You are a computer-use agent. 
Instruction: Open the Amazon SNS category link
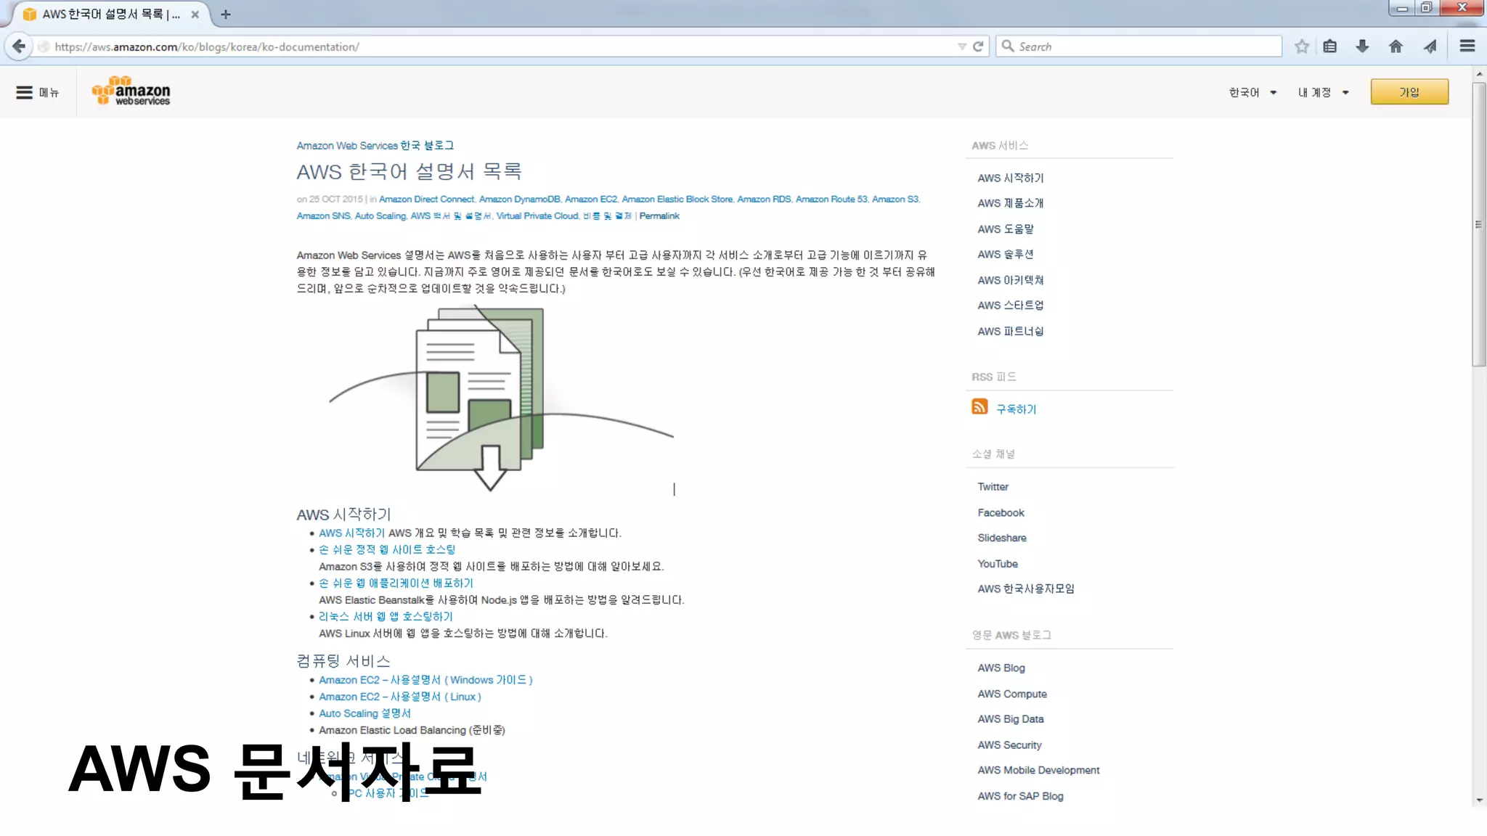click(x=323, y=216)
